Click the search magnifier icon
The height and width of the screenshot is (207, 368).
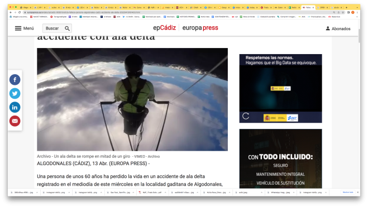pos(67,28)
